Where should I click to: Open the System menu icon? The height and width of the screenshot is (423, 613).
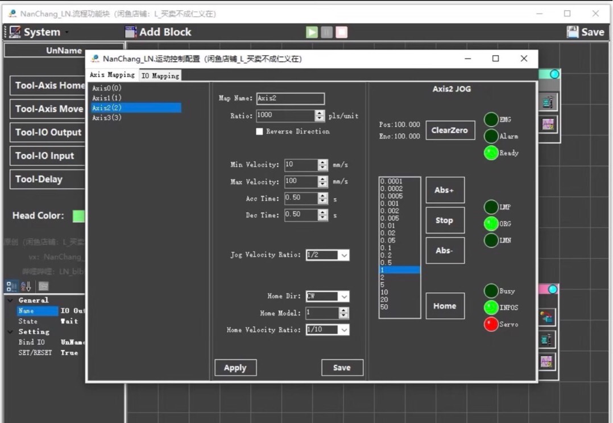click(14, 32)
